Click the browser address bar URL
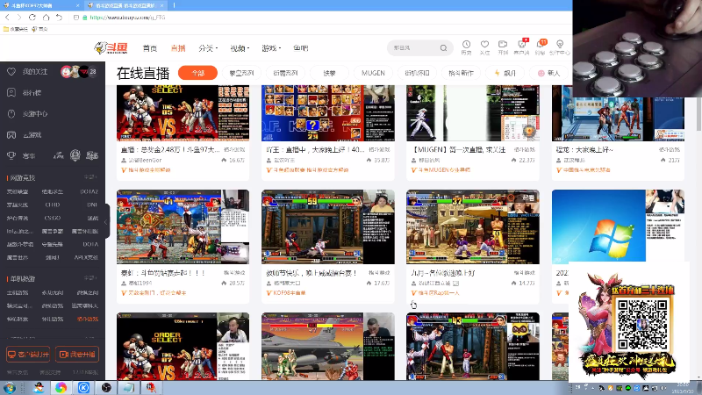This screenshot has width=702, height=395. point(127,18)
